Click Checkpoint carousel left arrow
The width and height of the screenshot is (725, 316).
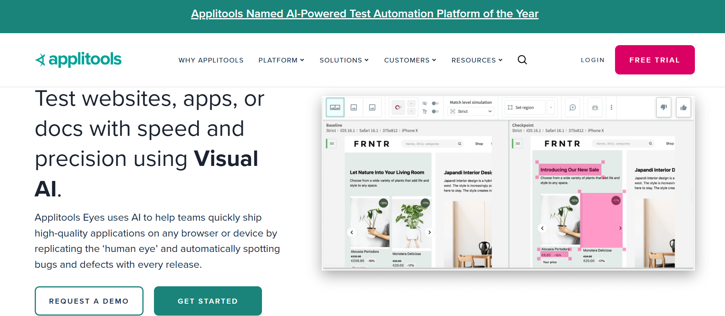542,228
